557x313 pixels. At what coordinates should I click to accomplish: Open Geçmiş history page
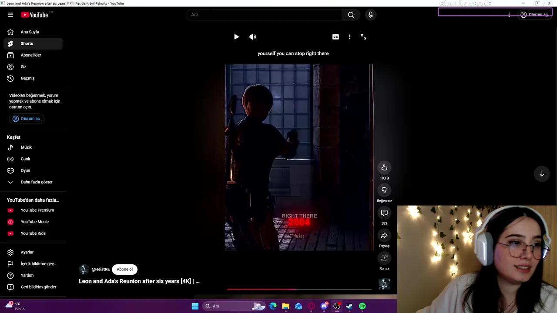(x=33, y=78)
